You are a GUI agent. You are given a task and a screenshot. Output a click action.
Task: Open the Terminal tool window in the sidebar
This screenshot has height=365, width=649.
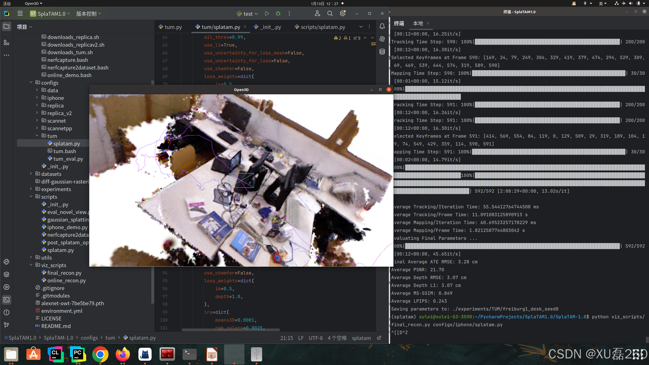click(6, 300)
